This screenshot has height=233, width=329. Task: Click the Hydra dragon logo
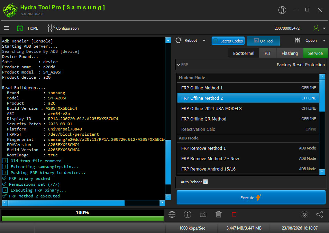point(10,10)
